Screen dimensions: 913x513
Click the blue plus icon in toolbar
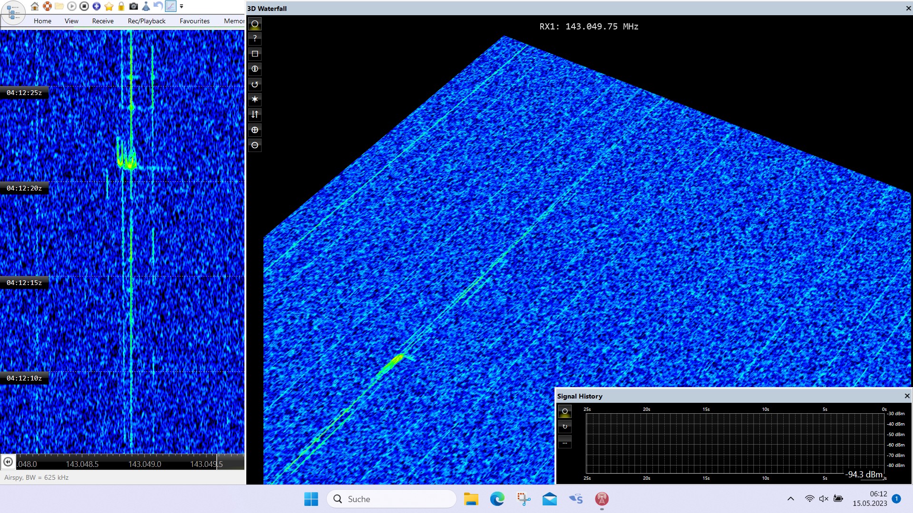tap(97, 6)
